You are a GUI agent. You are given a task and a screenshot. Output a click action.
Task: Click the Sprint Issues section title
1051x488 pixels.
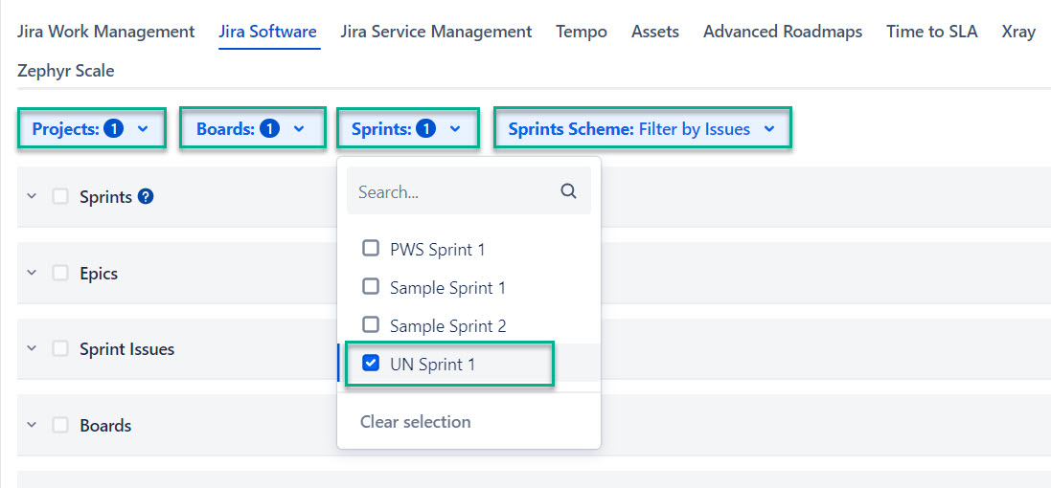point(127,348)
